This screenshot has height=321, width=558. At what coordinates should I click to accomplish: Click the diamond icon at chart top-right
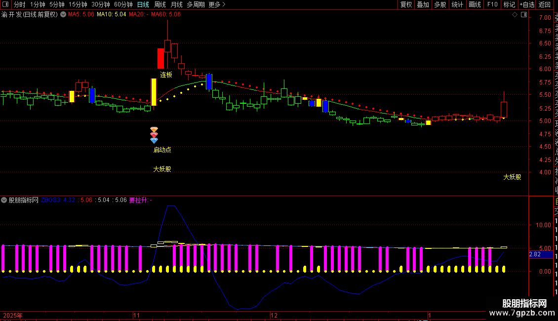coord(515,14)
